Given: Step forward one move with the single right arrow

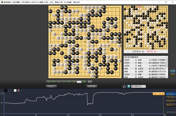Looking at the screenshot, I should pyautogui.click(x=64, y=82).
